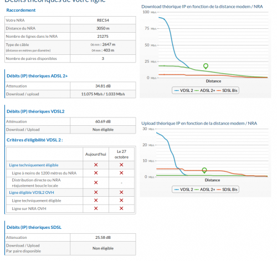Viewport: 277px width, 261px height.
Task: Select the '11.075 Mb/s / 1.033 Mb/s' value
Action: coord(103,94)
